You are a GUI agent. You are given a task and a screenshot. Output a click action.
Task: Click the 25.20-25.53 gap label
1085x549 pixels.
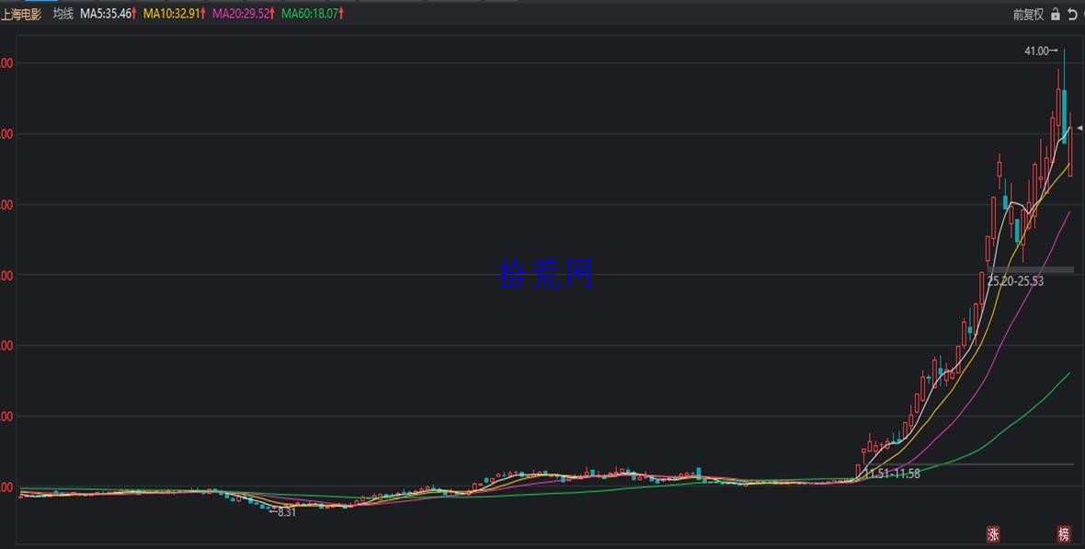point(1015,281)
